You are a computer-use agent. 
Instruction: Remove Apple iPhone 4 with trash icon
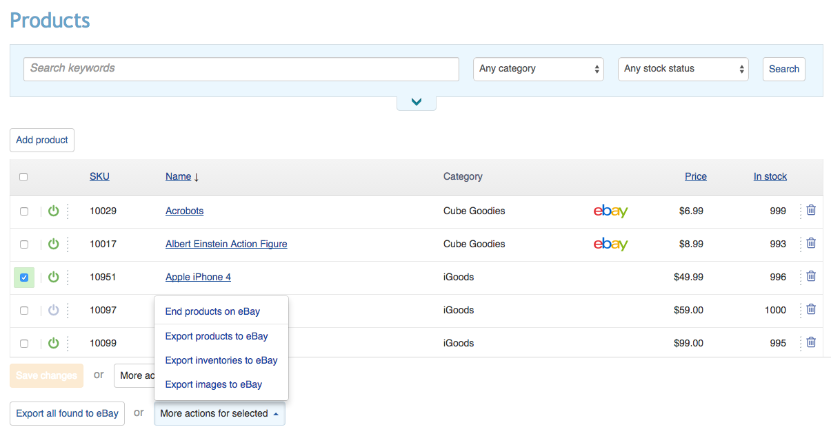pos(811,276)
